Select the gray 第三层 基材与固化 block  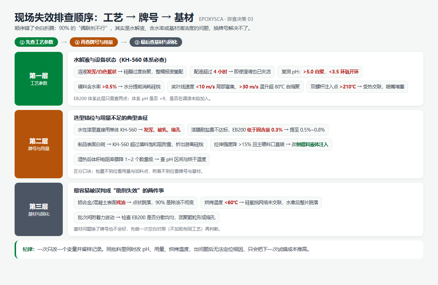click(x=39, y=209)
